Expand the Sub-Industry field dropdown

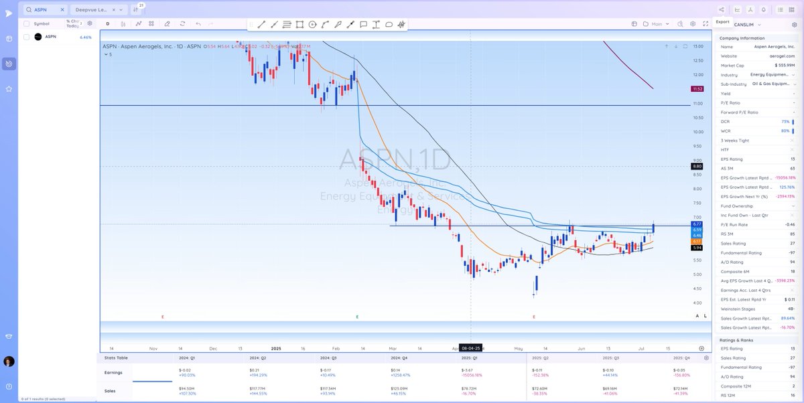click(x=793, y=84)
